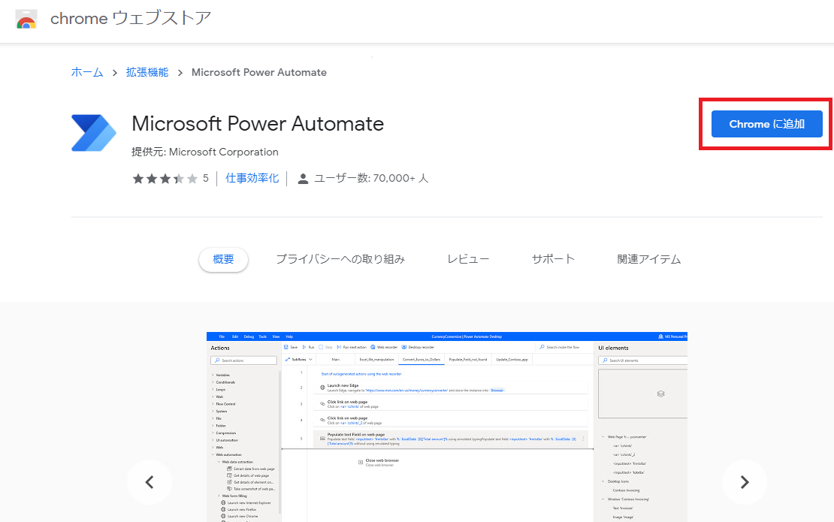Click the Microsoft Power Automate extension icon

[93, 134]
